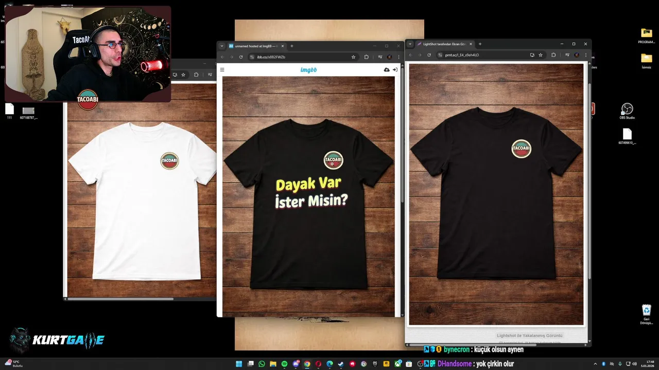659x370 pixels.
Task: Click the ImgBB sign-in arrow icon
Action: tap(395, 70)
